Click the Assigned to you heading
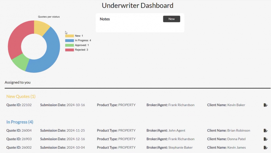The image size is (271, 153). point(18,82)
